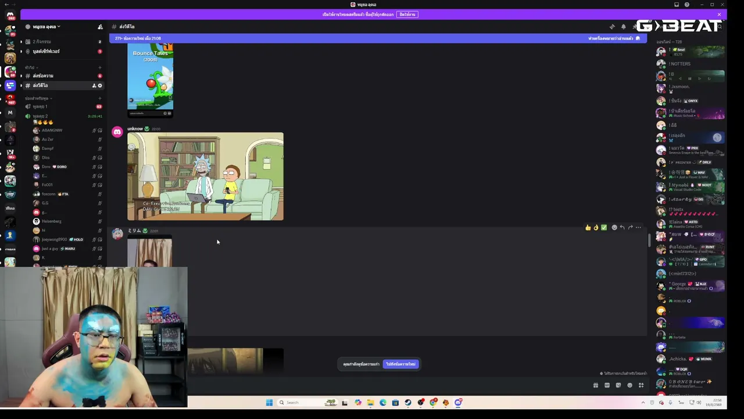Open notification settings bell icon
744x419 pixels.
(x=623, y=27)
